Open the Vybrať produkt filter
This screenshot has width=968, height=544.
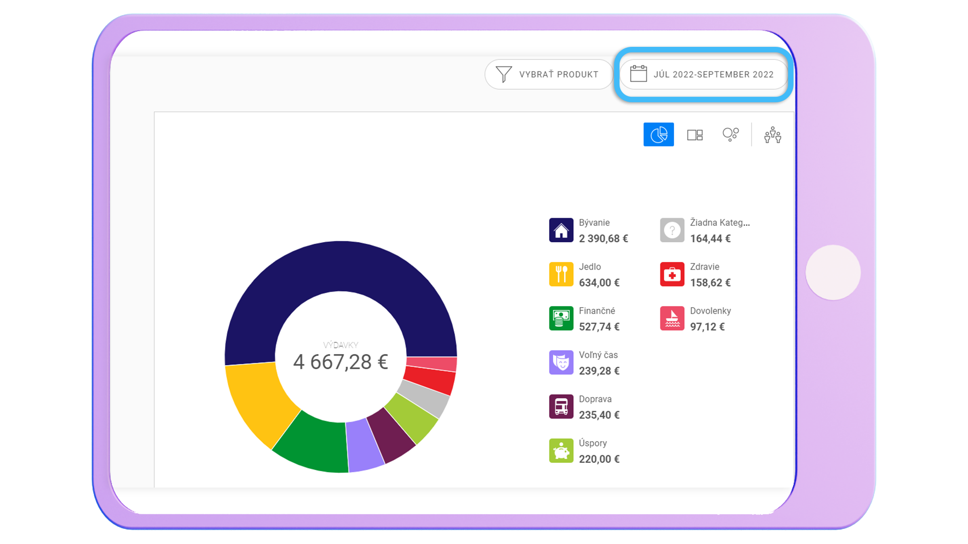549,75
